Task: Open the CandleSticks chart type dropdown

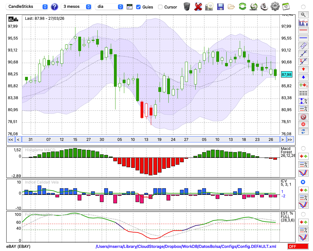Action: [x=27, y=7]
